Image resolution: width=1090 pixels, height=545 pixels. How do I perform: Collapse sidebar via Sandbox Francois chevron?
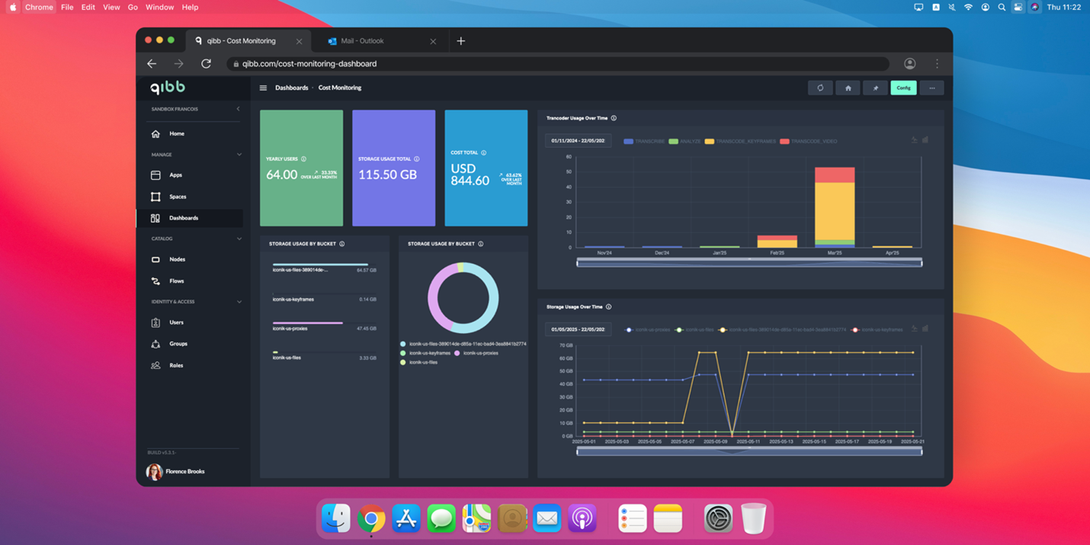(x=238, y=109)
